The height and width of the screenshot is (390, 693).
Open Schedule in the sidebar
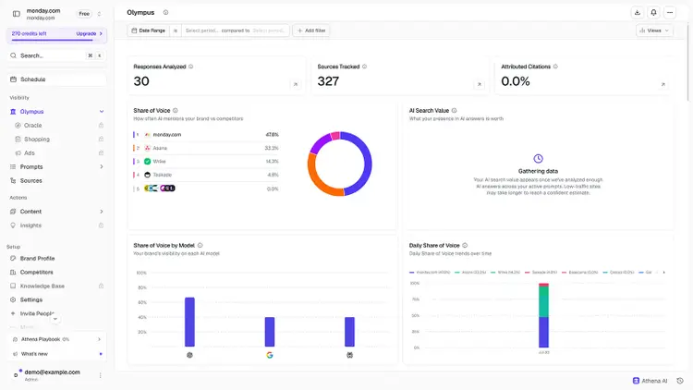coord(56,79)
